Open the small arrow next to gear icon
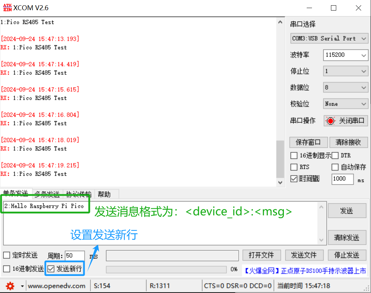The width and height of the screenshot is (371, 293). 22,286
